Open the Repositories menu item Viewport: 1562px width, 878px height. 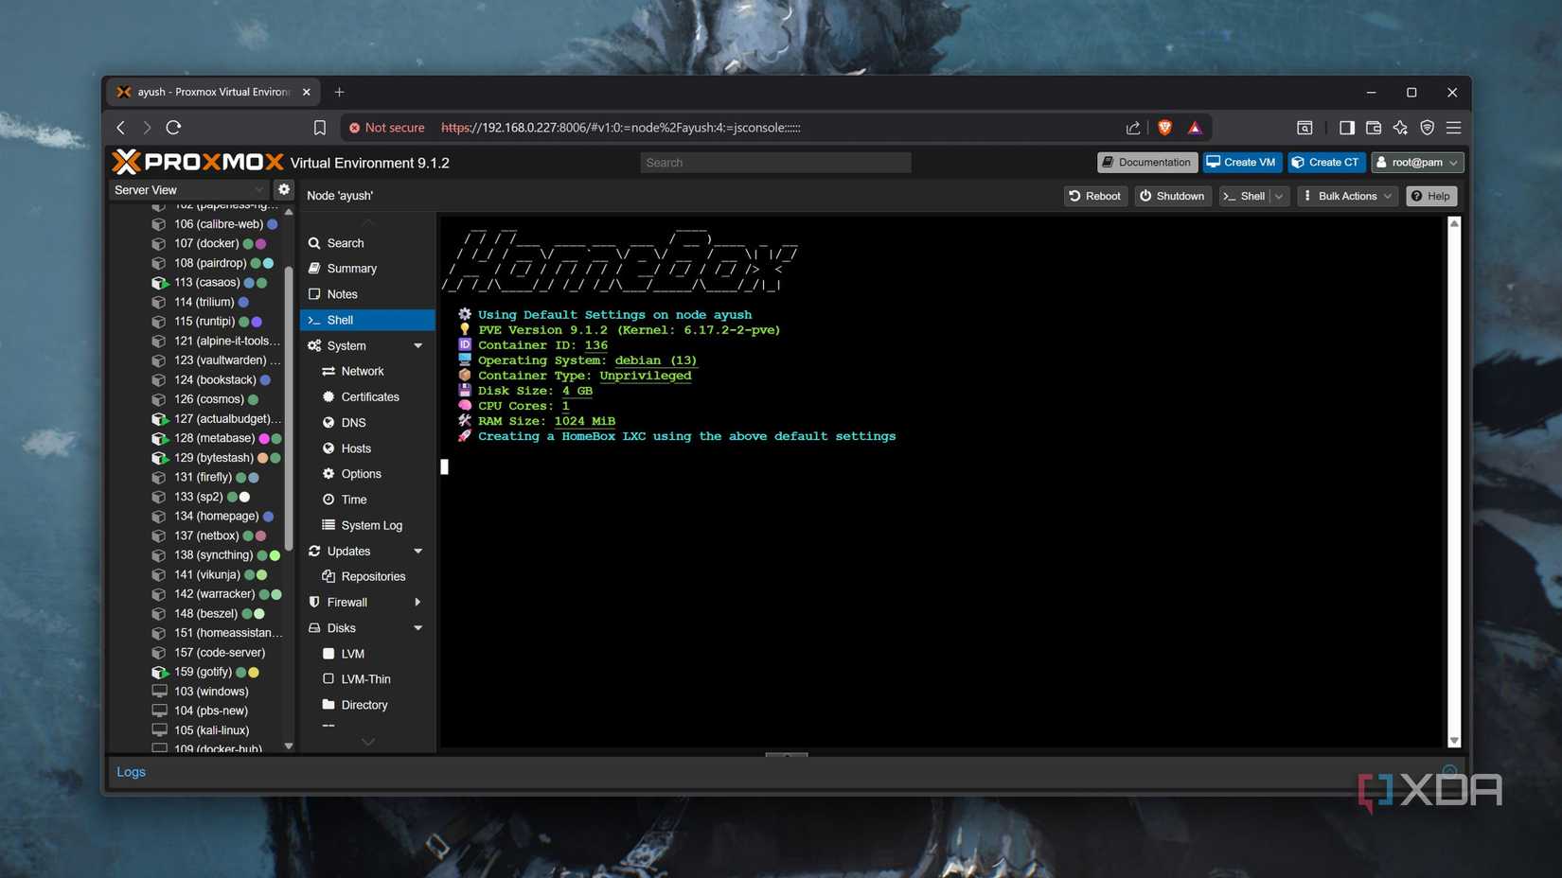367,576
